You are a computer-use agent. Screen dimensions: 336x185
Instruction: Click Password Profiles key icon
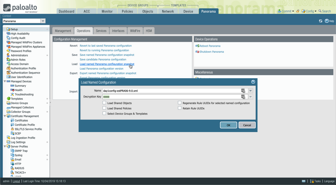(8, 51)
